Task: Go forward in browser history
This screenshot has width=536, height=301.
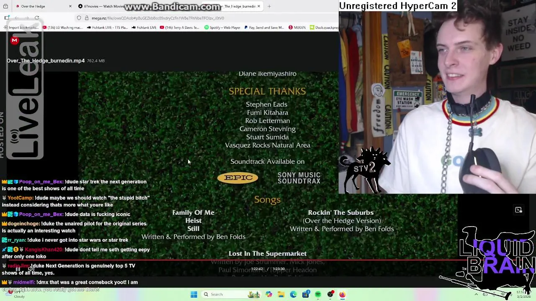Action: click(x=27, y=18)
